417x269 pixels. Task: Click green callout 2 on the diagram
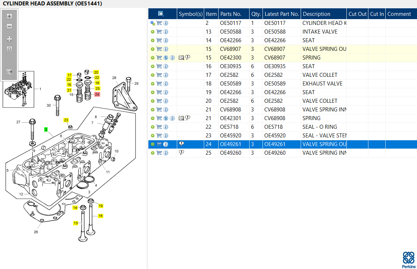46,129
